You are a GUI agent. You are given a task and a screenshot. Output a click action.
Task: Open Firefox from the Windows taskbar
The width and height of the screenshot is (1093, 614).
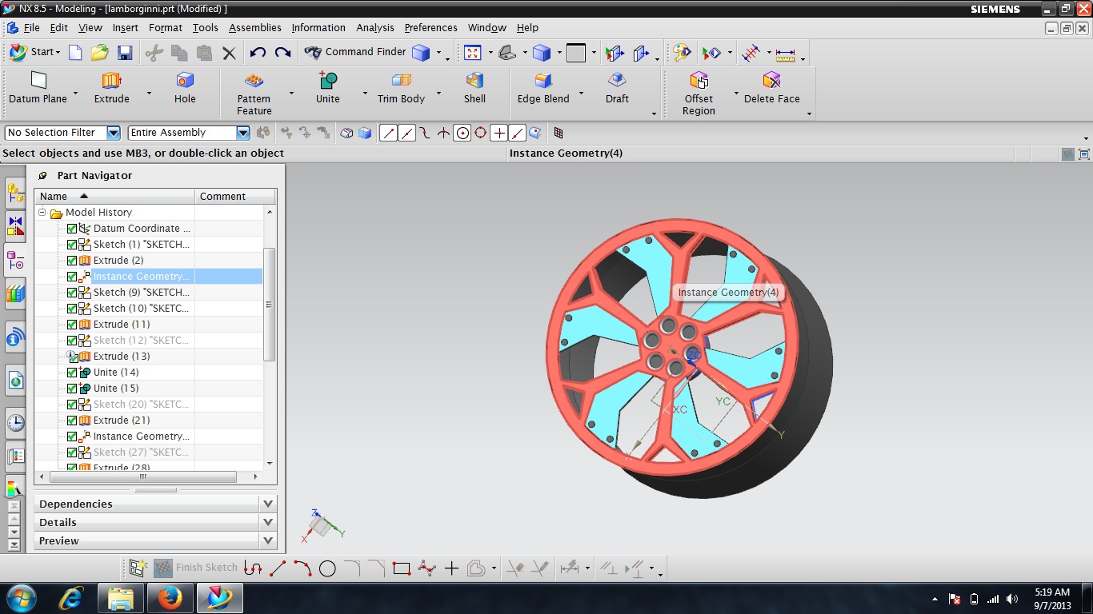point(170,598)
